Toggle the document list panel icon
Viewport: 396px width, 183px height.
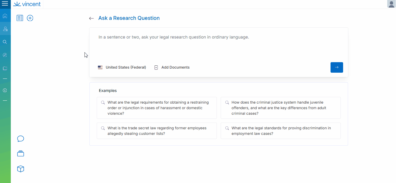20,18
